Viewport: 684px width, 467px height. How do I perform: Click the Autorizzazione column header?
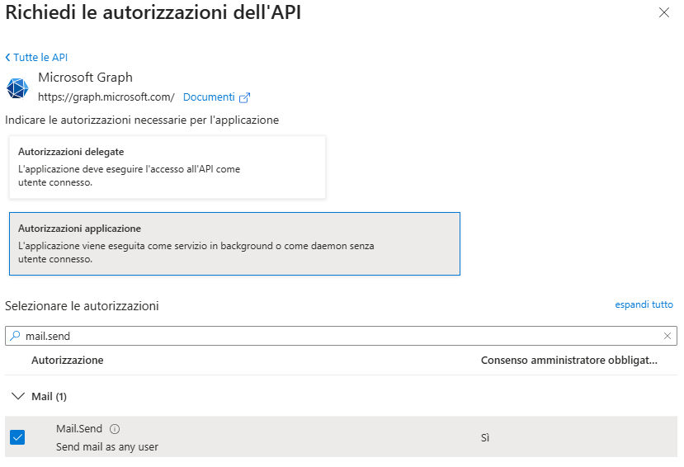[x=68, y=361]
